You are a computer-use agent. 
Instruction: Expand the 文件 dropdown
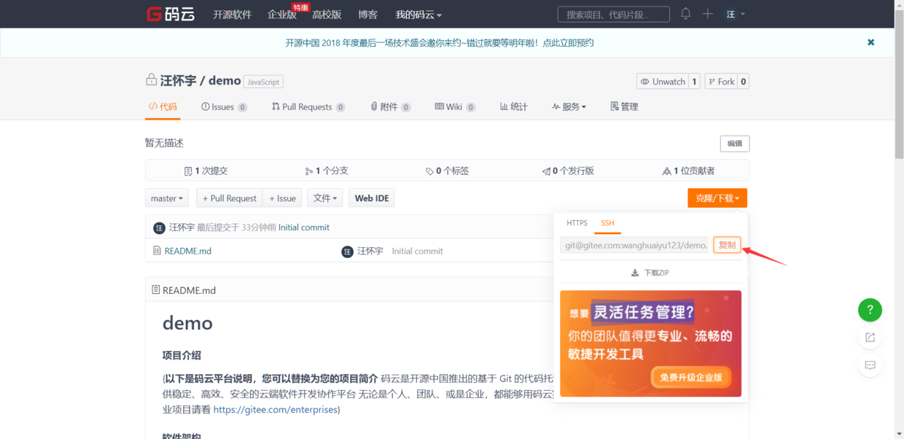pos(325,198)
